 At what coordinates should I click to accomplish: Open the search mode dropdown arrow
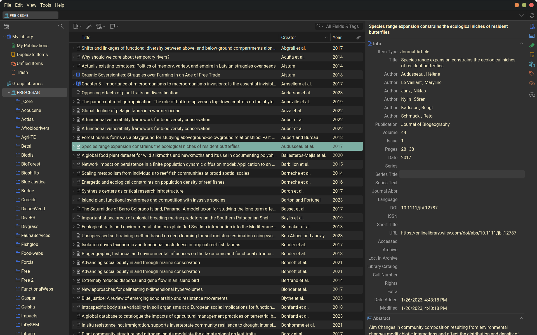click(x=322, y=26)
